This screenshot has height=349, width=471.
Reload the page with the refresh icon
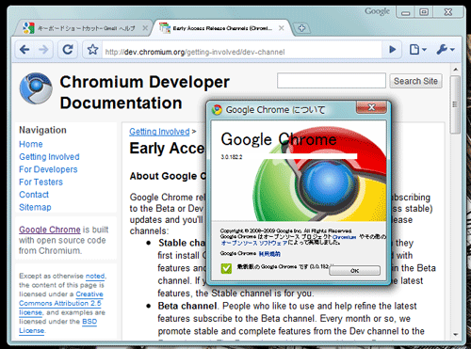tap(68, 50)
